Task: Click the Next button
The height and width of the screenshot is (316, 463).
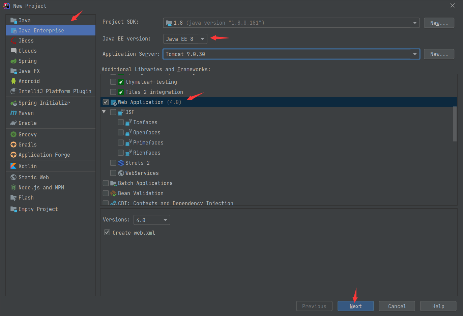Action: click(355, 306)
